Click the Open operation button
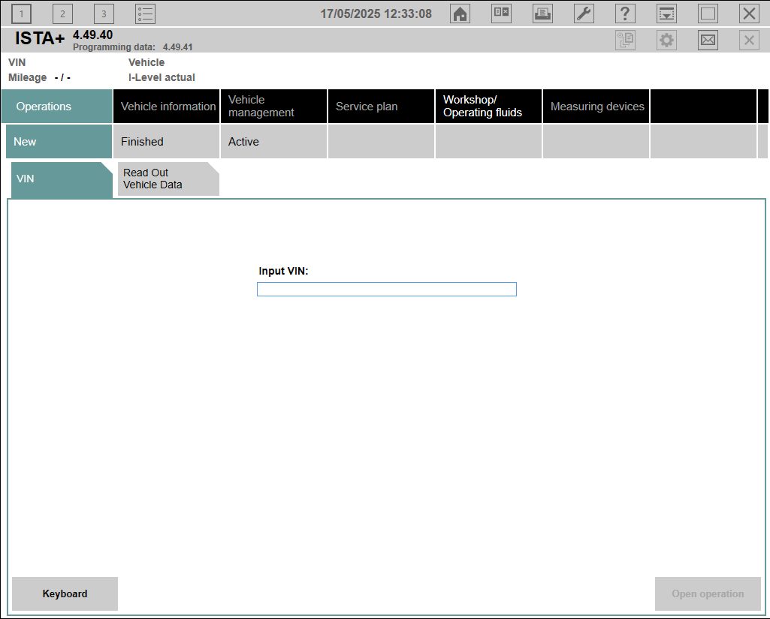Viewport: 770px width, 619px height. coord(708,593)
